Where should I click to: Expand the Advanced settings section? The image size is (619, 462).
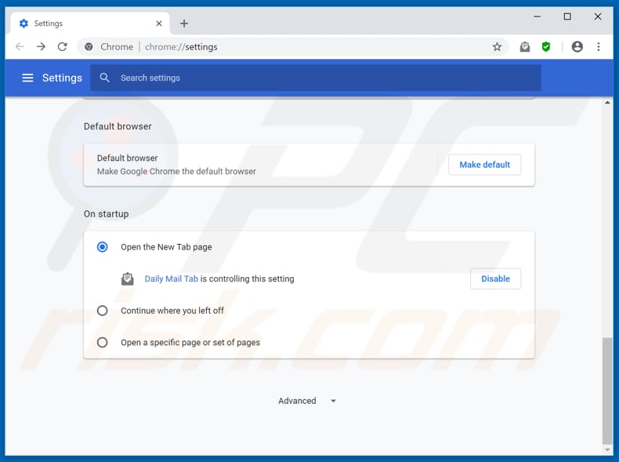click(x=307, y=401)
